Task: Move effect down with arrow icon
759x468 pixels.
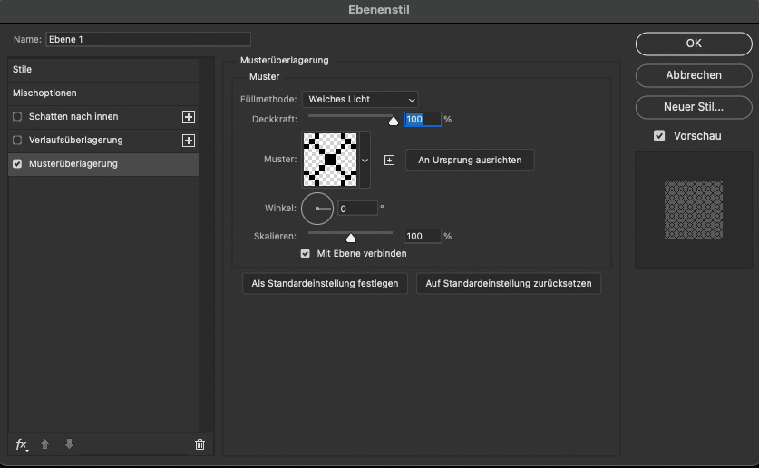Action: point(69,444)
